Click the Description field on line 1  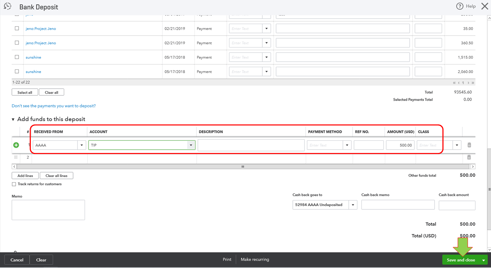[251, 145]
